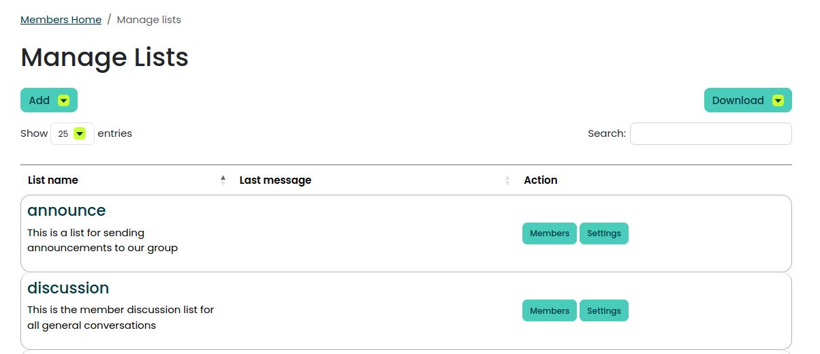
Task: Open the Show entries count dropdown
Action: tap(72, 134)
